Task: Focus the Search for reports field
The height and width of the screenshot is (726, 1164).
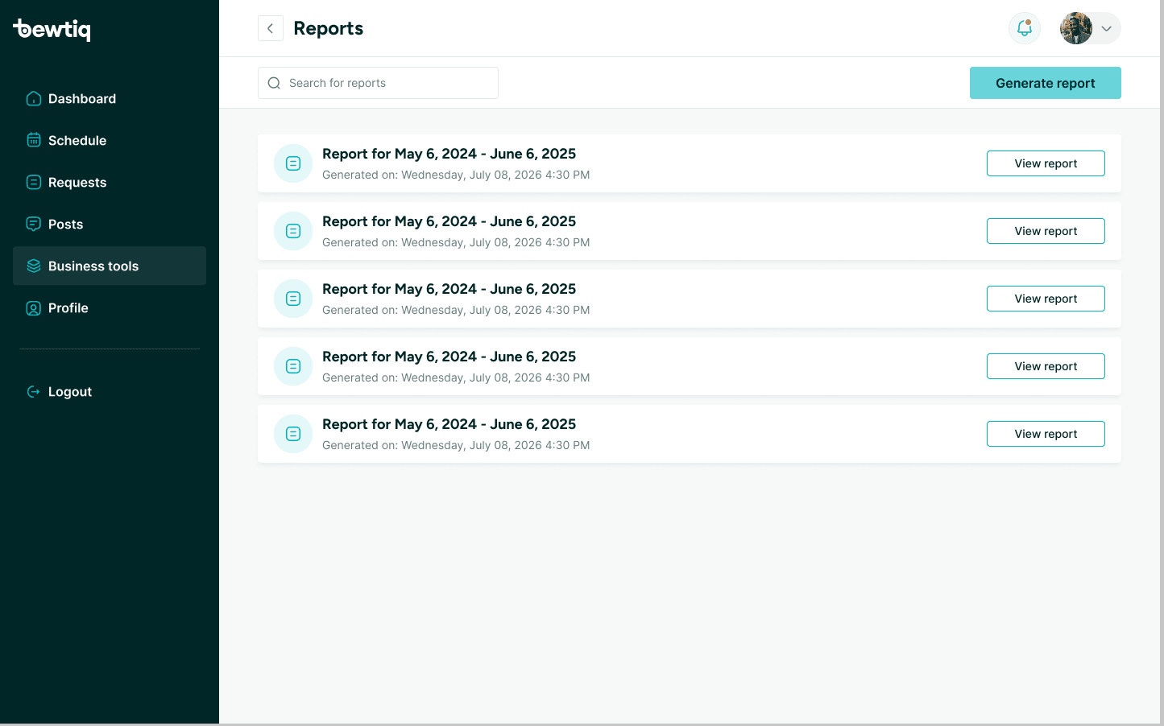Action: click(378, 83)
